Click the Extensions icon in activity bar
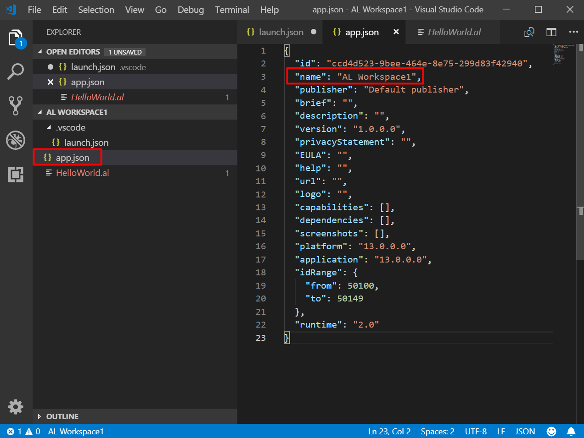 [x=16, y=175]
